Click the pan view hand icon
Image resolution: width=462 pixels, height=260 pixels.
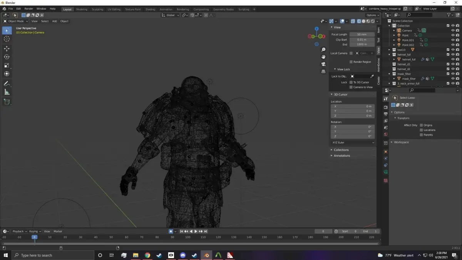pos(323,57)
